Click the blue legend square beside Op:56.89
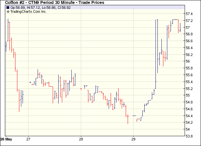The width and height of the screenshot is (201, 146). tap(8, 7)
